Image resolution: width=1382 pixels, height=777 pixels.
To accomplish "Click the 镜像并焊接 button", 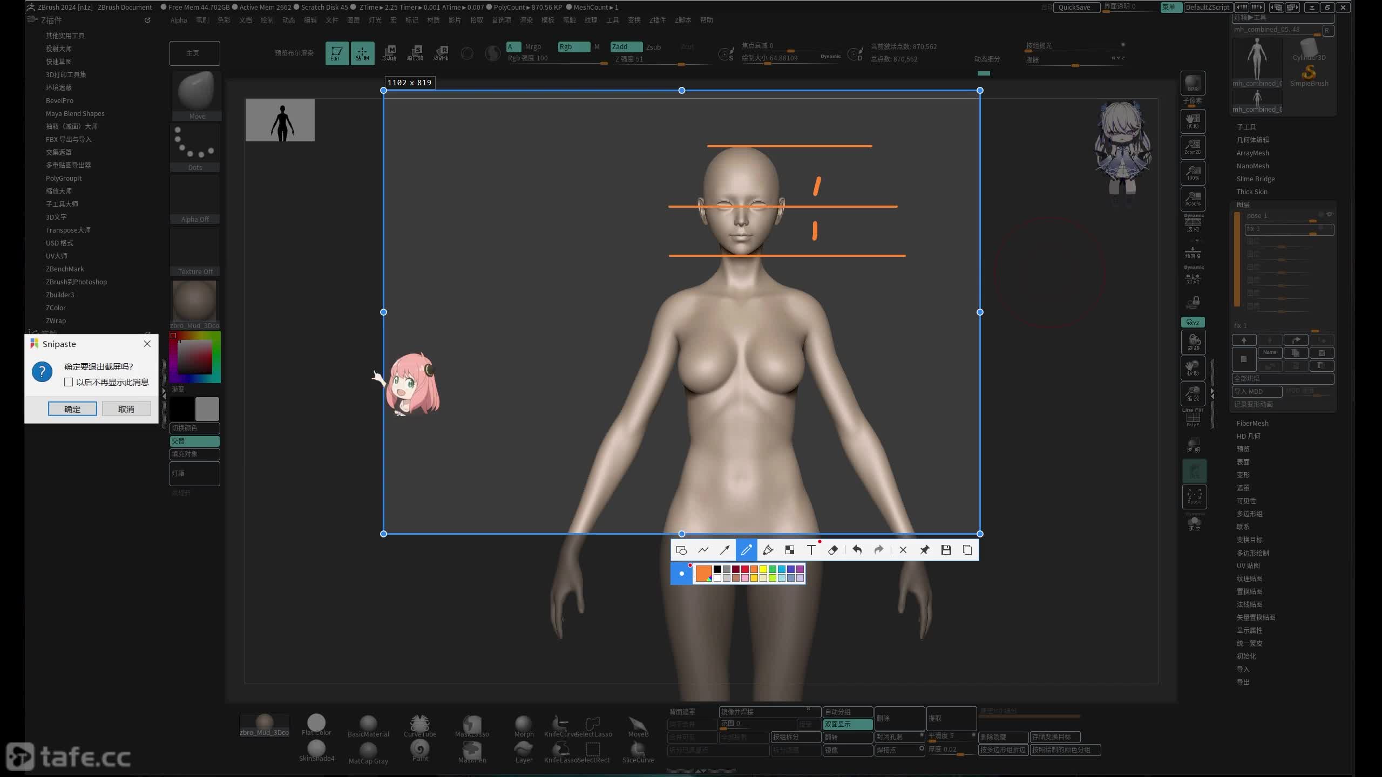I will point(769,712).
